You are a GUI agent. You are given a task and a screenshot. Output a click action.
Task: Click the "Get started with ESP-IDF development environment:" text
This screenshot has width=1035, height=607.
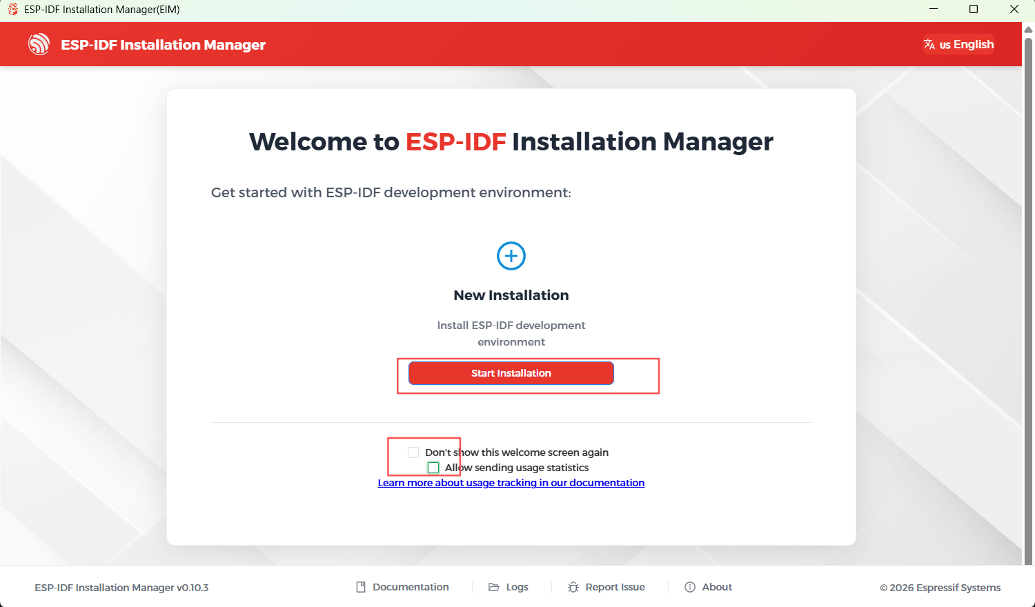point(391,192)
